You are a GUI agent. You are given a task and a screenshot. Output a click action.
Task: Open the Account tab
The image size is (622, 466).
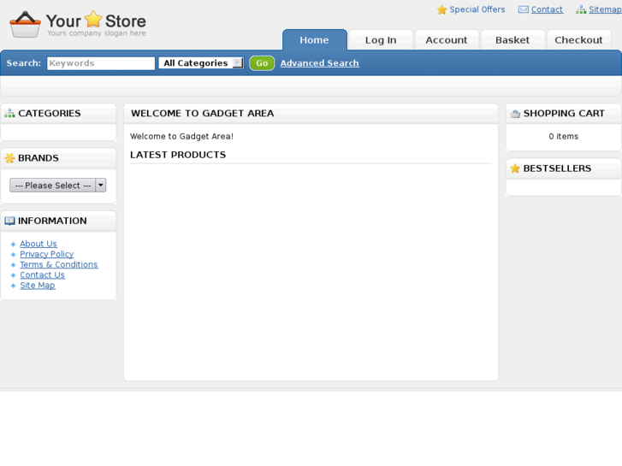[x=447, y=40]
